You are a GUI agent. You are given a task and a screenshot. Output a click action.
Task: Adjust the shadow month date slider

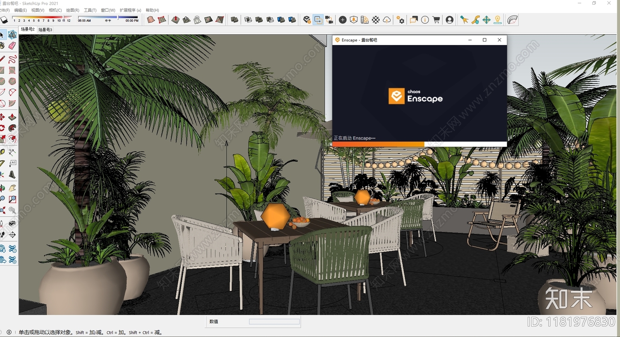[x=42, y=17]
